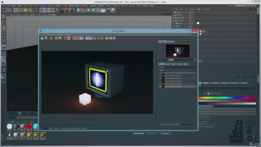The width and height of the screenshot is (261, 147).
Task: Click the Camera object icon
Action: pos(108,10)
